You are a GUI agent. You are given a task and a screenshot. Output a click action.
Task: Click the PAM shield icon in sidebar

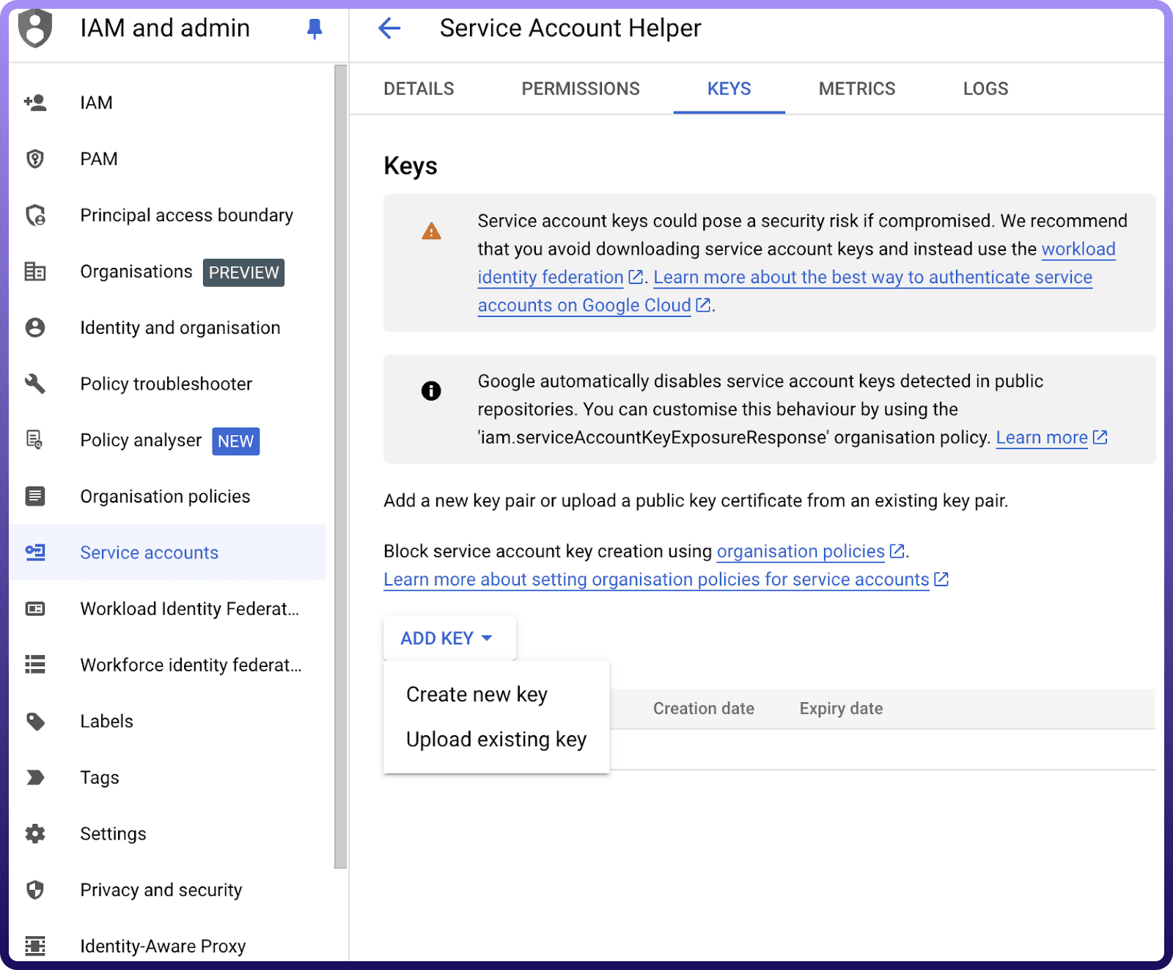click(35, 159)
